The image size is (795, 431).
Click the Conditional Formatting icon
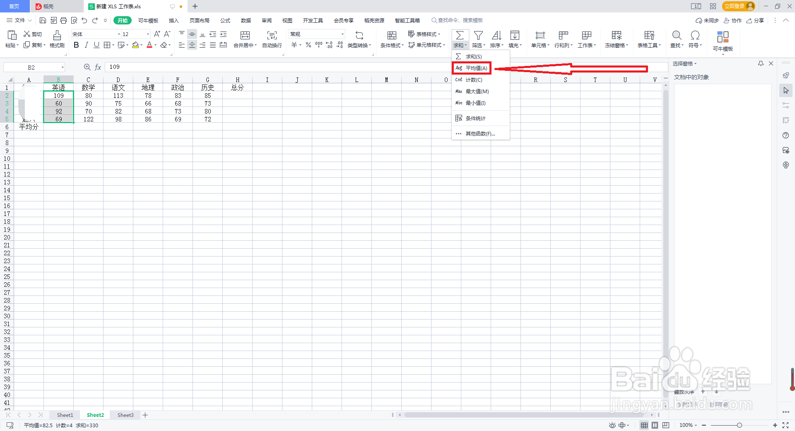click(x=392, y=35)
